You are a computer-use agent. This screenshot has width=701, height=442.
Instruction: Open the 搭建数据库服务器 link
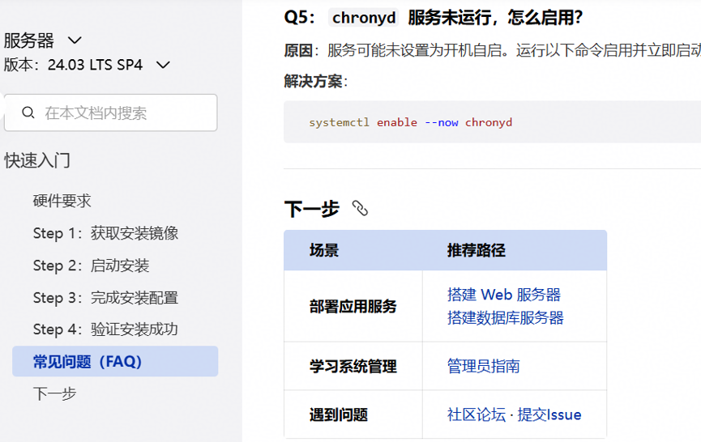pos(506,318)
